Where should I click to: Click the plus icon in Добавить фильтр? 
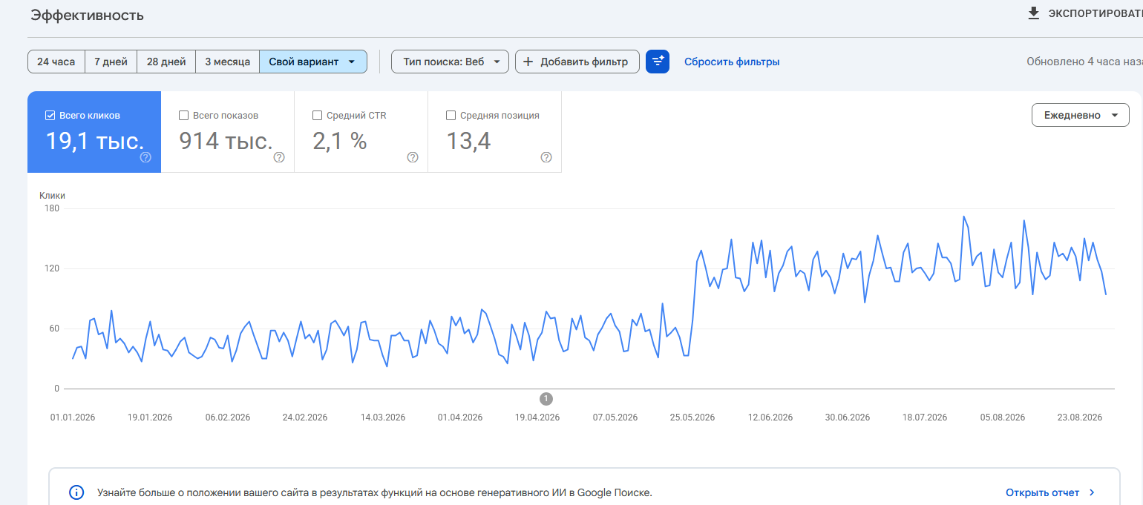point(528,62)
